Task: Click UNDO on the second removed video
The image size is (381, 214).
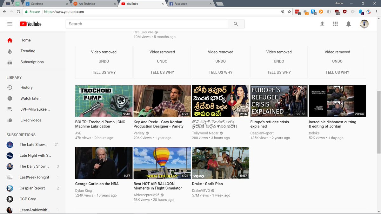Action: (x=162, y=61)
